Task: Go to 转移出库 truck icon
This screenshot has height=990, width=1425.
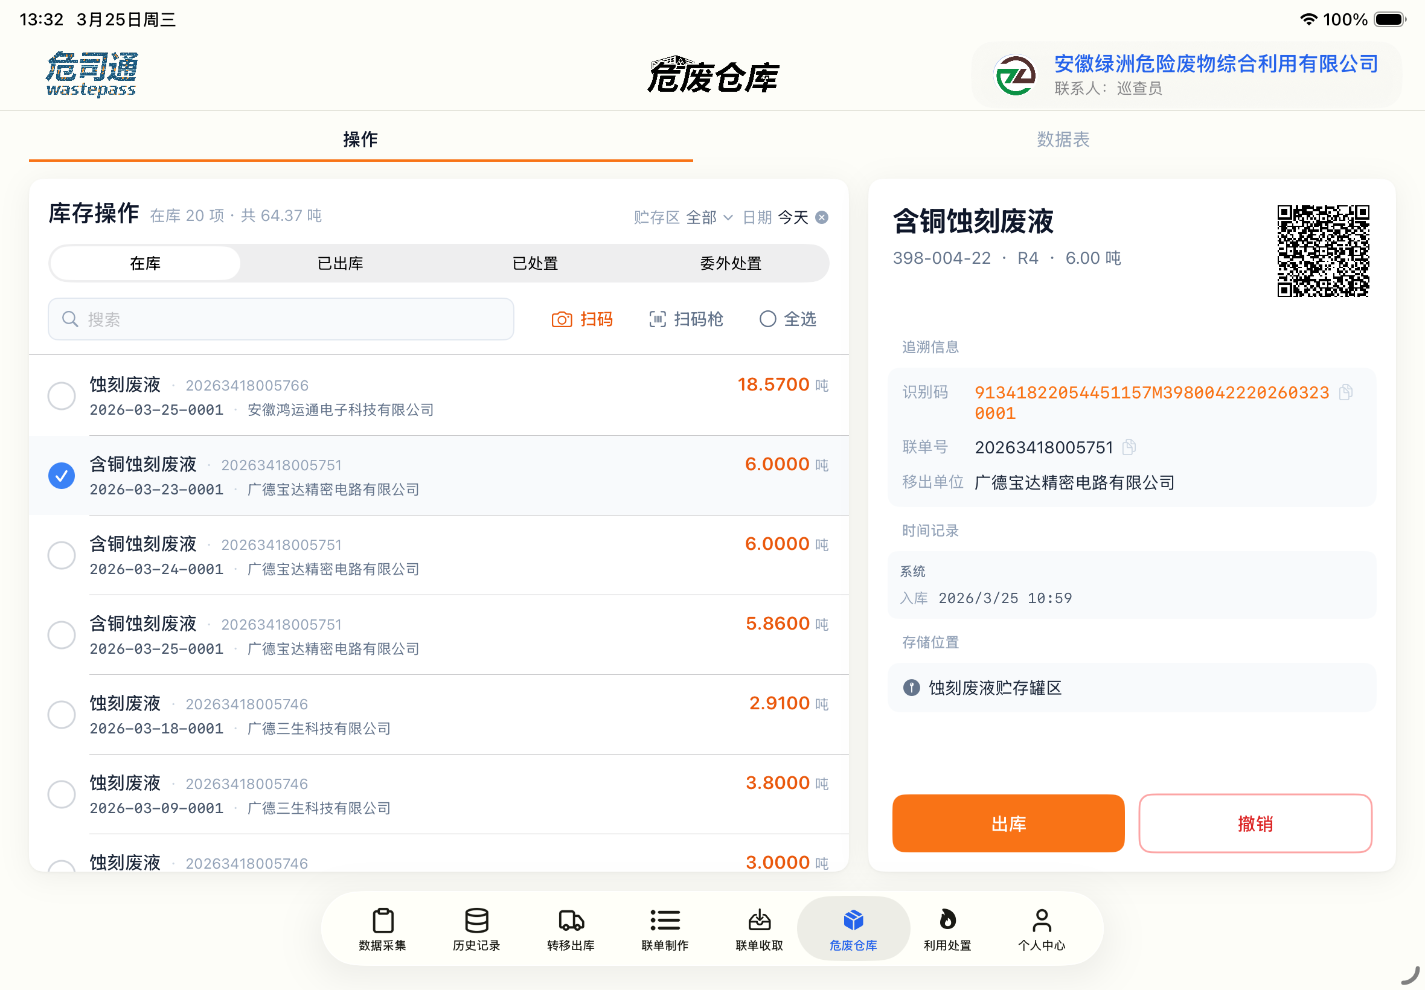Action: [571, 928]
